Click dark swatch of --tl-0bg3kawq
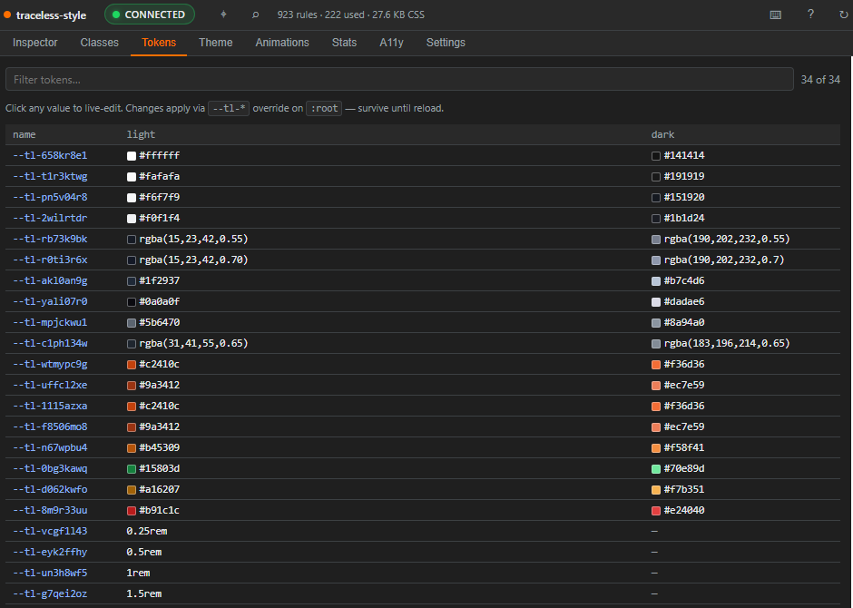The width and height of the screenshot is (853, 608). coord(656,469)
